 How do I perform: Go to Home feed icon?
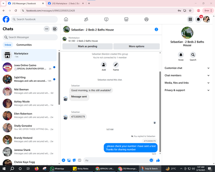click(x=66, y=19)
